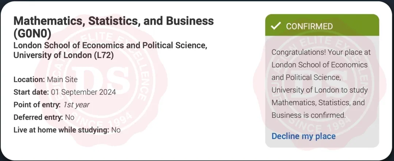Click the Deferred entry label
Image resolution: width=394 pixels, height=161 pixels.
pyautogui.click(x=38, y=117)
